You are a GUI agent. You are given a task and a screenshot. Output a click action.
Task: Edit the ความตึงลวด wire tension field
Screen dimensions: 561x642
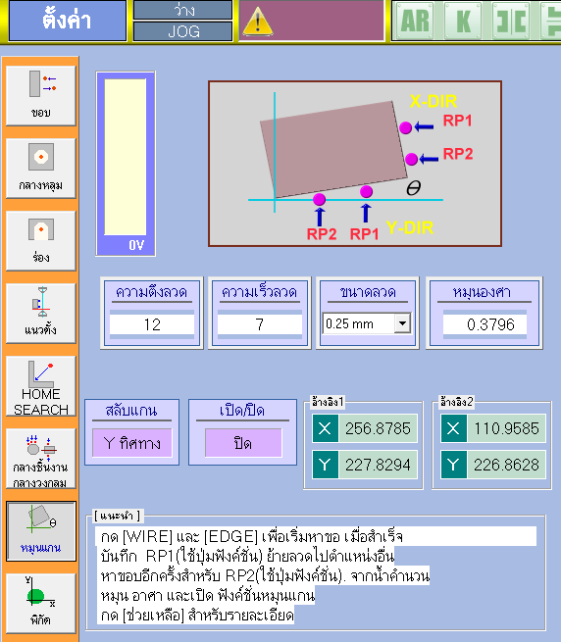tap(152, 324)
